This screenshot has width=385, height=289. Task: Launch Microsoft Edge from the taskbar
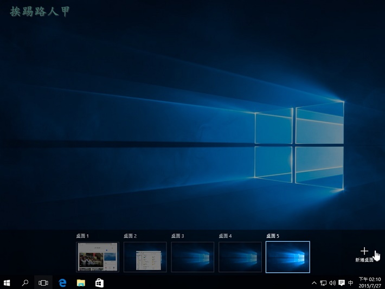(62, 283)
